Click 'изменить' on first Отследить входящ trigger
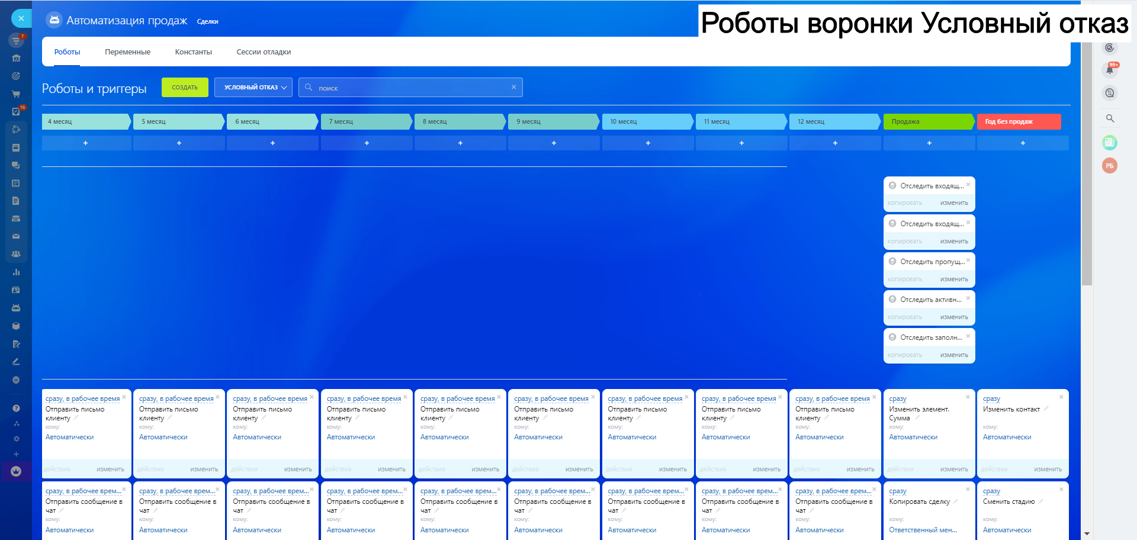Viewport: 1137px width, 540px height. click(x=953, y=203)
